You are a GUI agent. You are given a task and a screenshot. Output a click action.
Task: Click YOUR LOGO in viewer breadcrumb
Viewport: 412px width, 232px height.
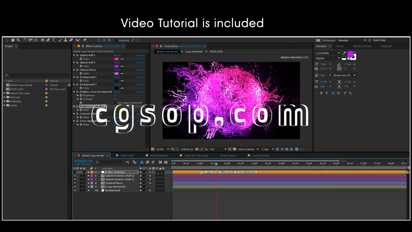(x=216, y=52)
